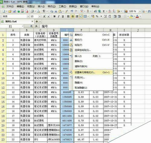Click 删除(D) in the context menu
Screen dimensions: 151x143
pos(91,61)
